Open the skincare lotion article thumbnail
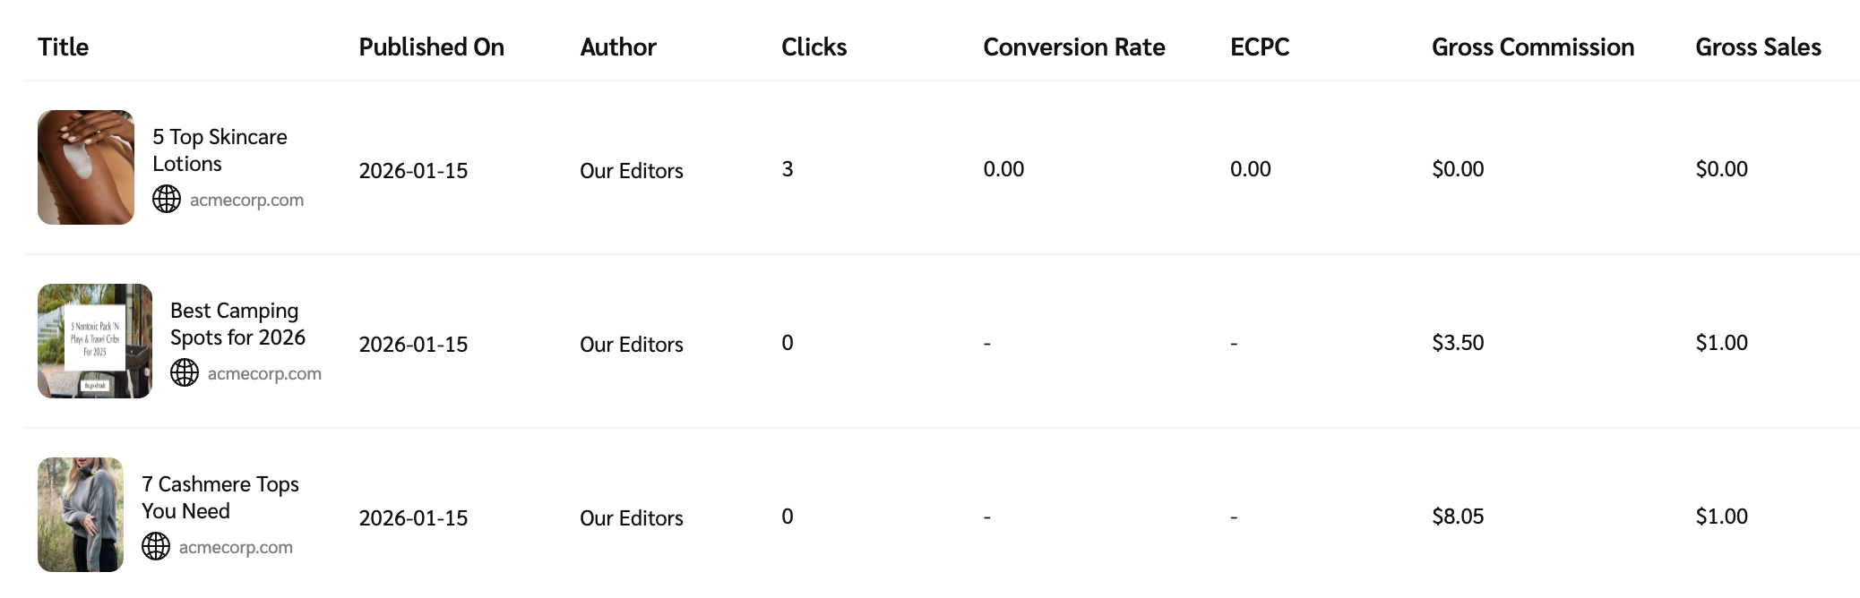The height and width of the screenshot is (598, 1860). pyautogui.click(x=86, y=167)
